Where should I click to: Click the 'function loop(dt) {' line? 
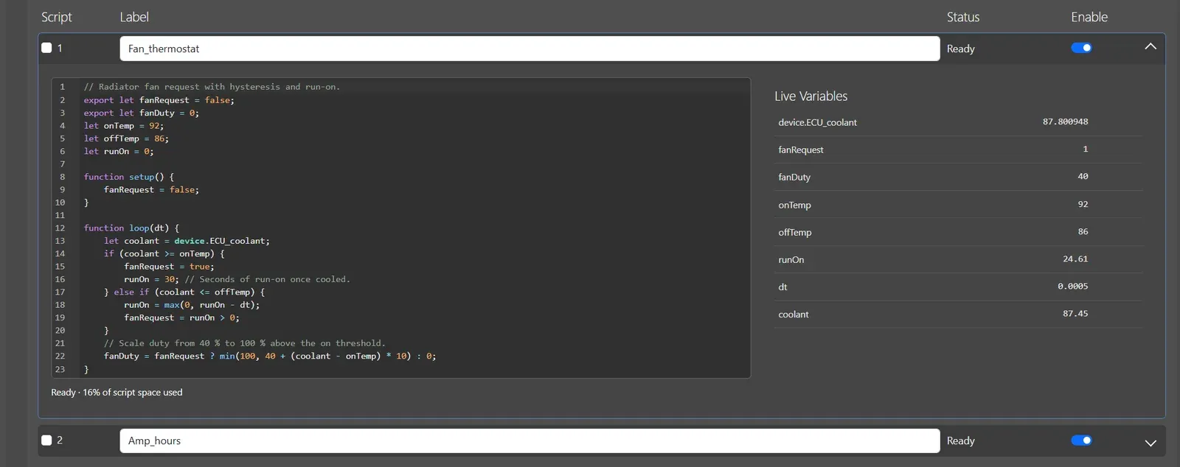click(131, 228)
